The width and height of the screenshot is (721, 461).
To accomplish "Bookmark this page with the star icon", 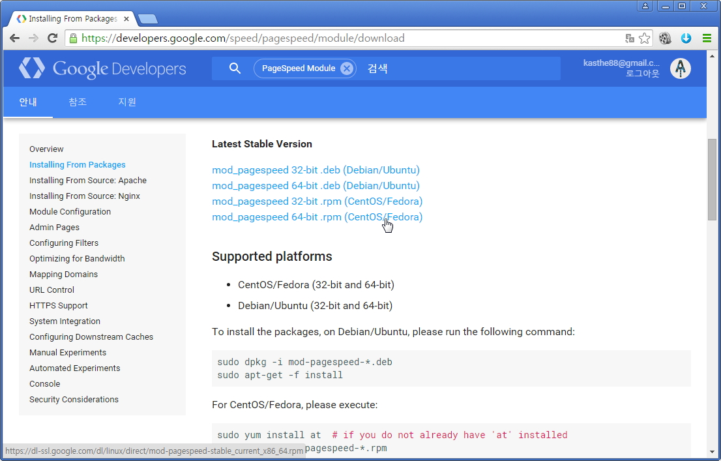I will pyautogui.click(x=644, y=38).
